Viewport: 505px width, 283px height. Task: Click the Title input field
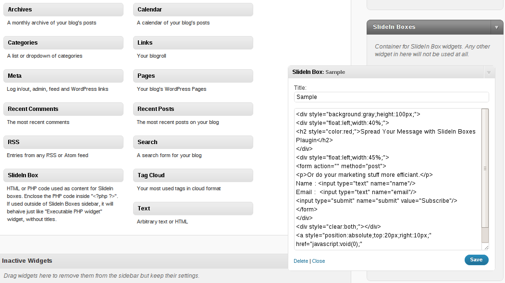391,97
